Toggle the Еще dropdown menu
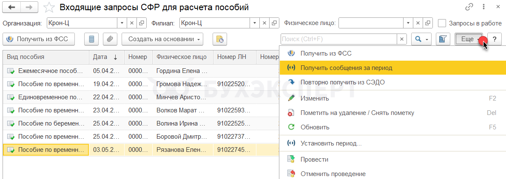Screen dimensions: 506x179 coord(469,39)
